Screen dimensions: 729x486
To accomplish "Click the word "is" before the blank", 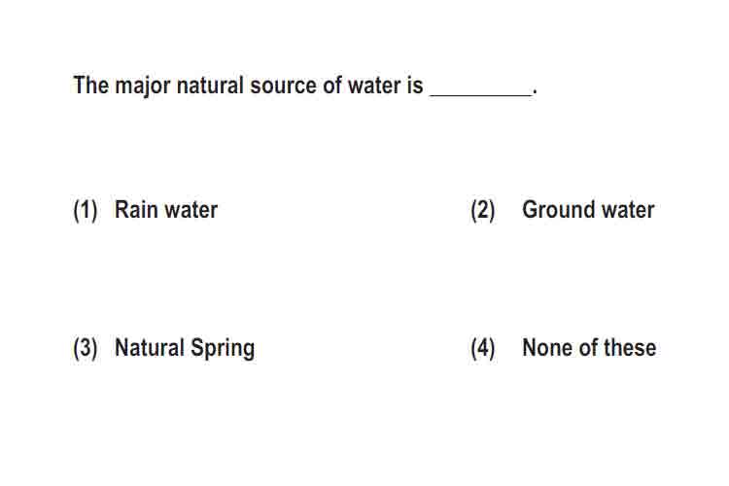I will [x=415, y=86].
